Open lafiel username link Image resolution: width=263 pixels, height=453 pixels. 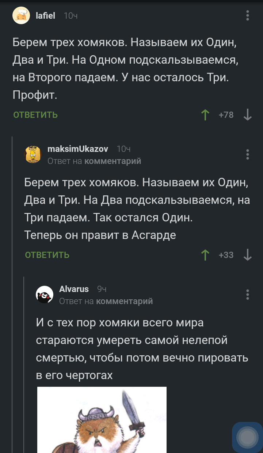pos(46,15)
